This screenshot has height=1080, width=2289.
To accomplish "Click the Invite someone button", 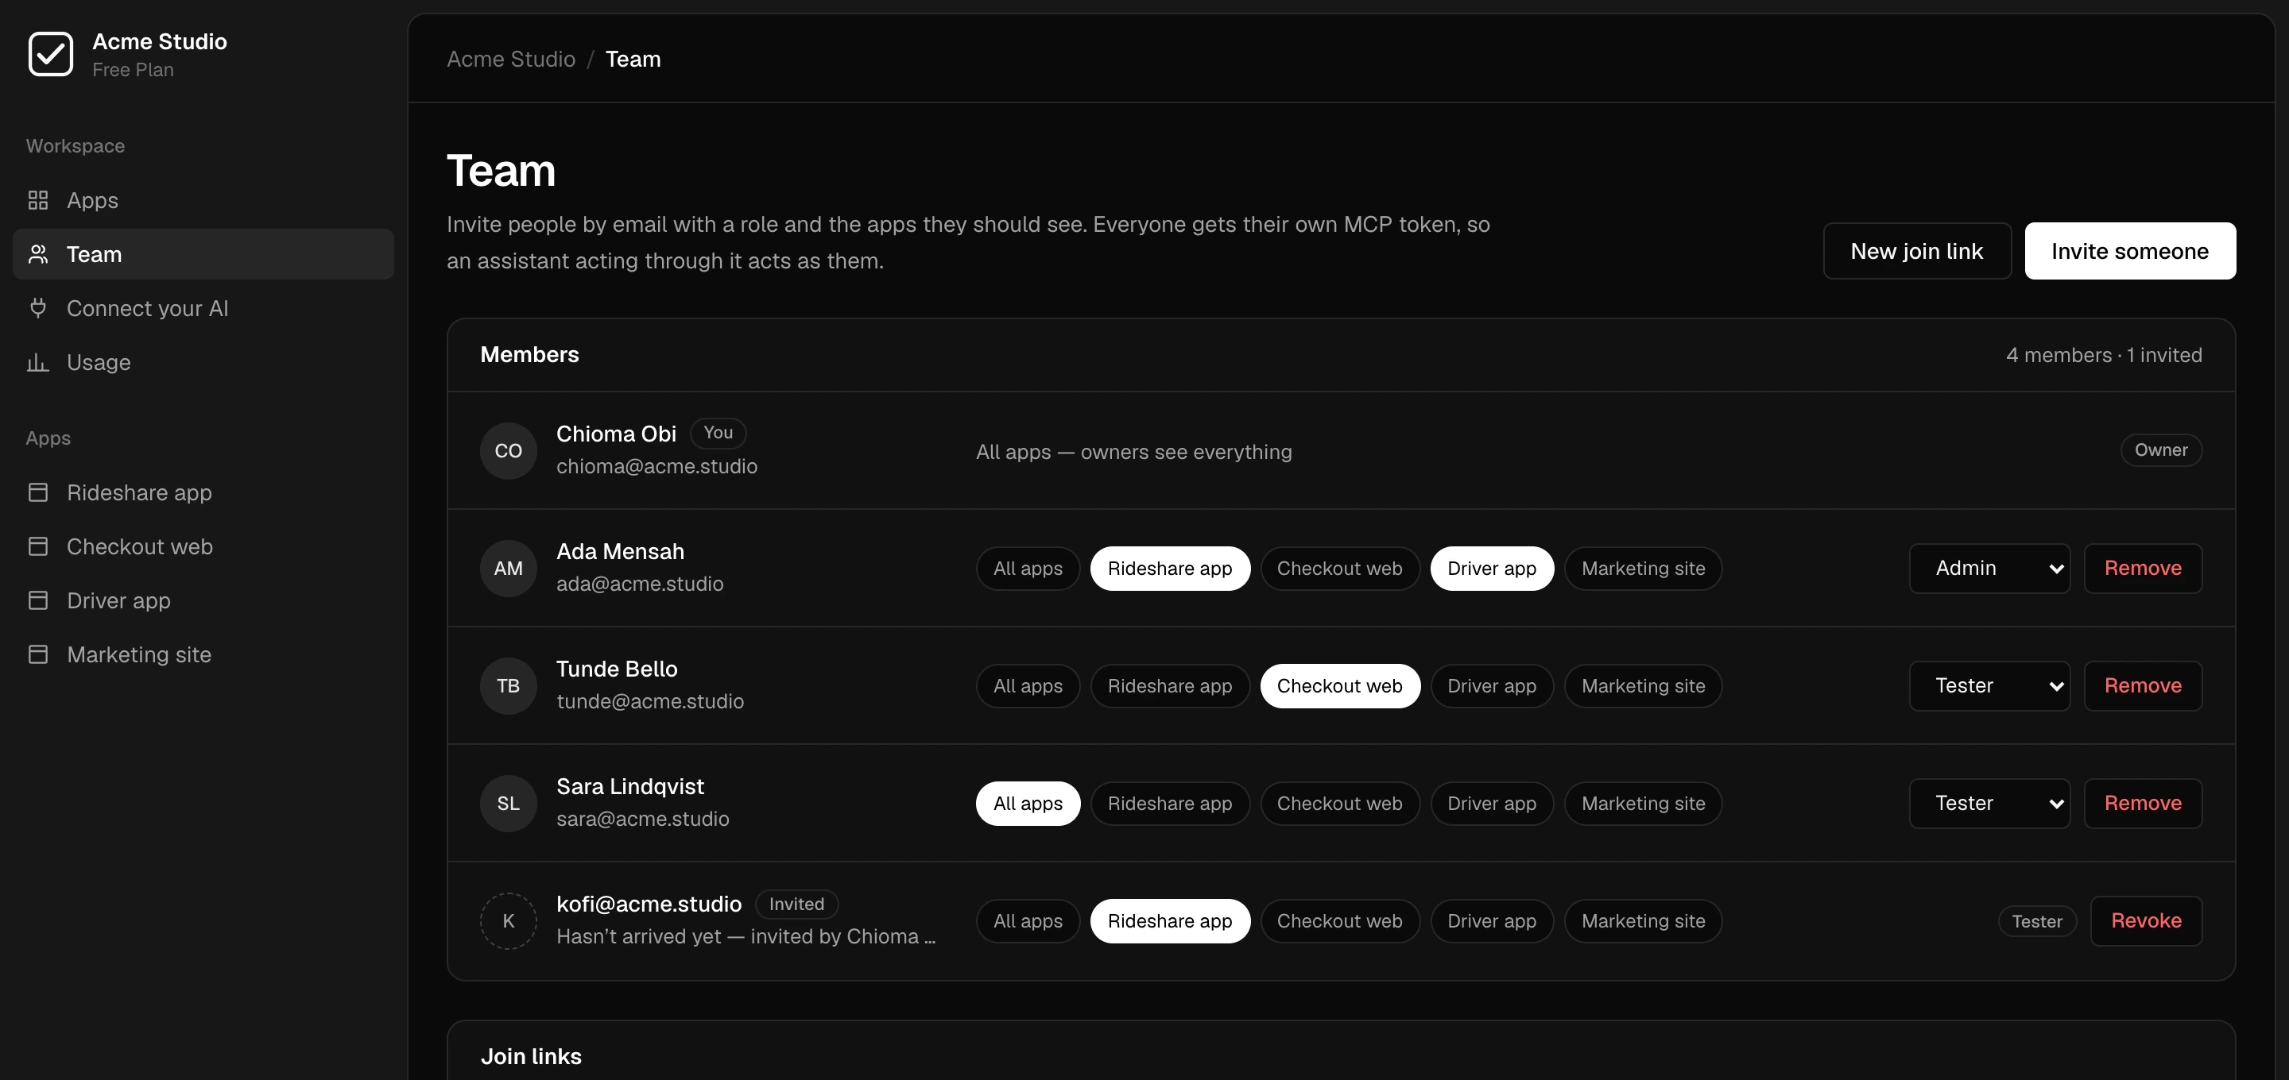I will coord(2130,250).
